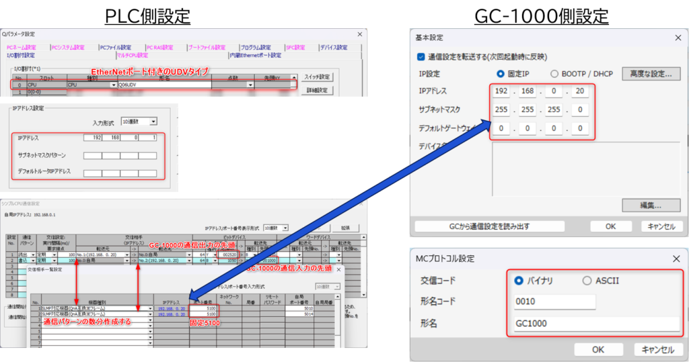This screenshot has width=689, height=362.
Task: Open 転送元 No.1:(192.168. 0. 20) dropdown
Action: click(x=127, y=255)
